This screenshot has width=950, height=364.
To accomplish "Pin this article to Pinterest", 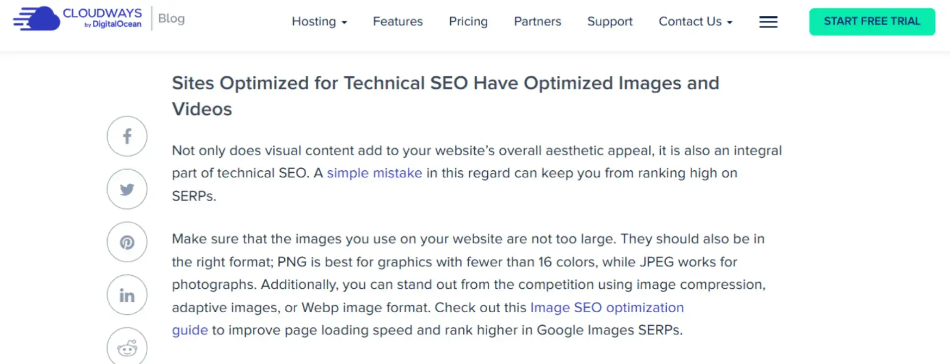I will coord(127,243).
